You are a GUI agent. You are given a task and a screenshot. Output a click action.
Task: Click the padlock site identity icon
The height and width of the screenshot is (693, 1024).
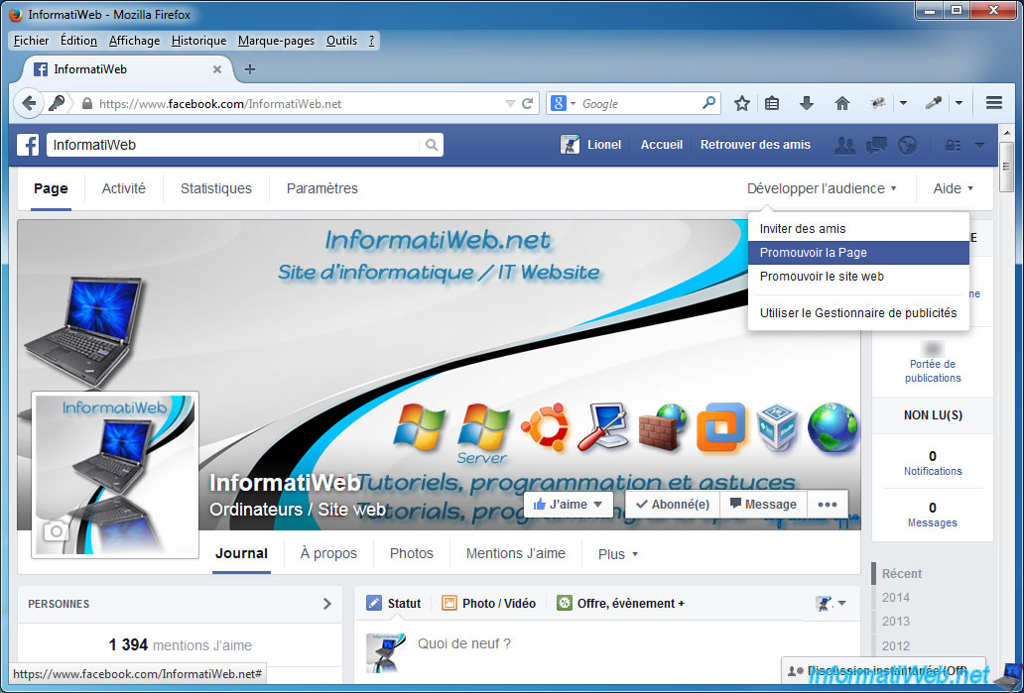[87, 103]
